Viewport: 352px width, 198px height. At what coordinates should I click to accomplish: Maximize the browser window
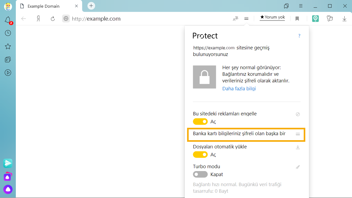click(330, 6)
